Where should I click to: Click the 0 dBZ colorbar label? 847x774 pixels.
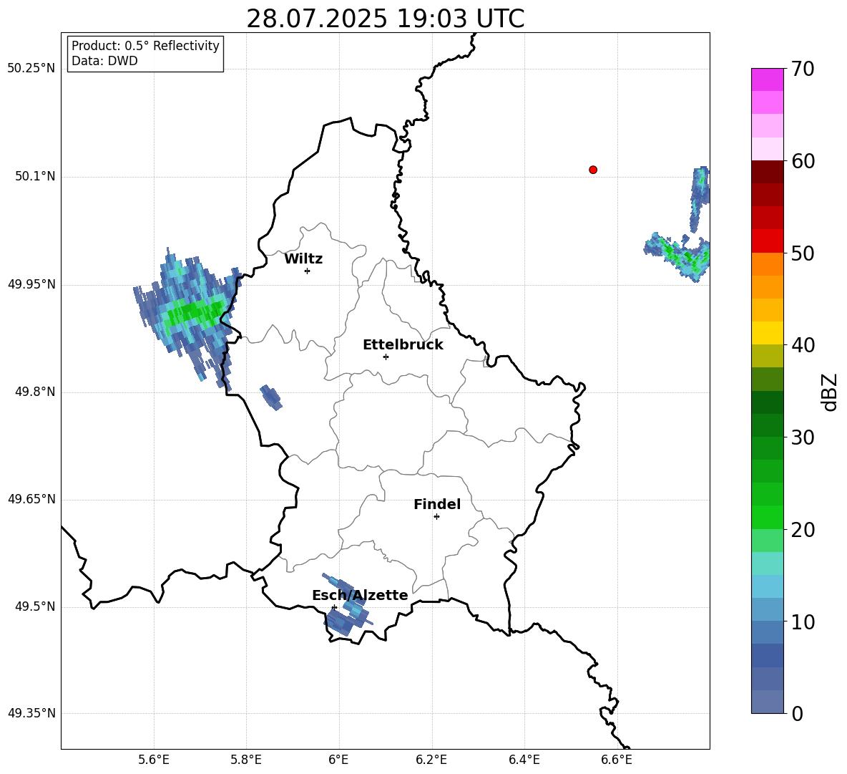pyautogui.click(x=797, y=713)
